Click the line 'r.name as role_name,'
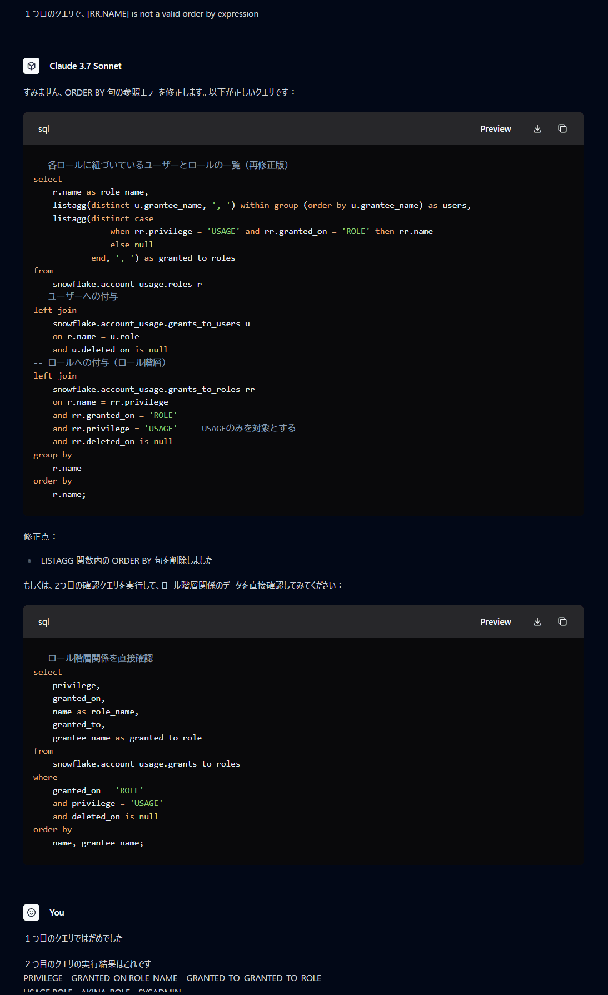 click(x=101, y=192)
